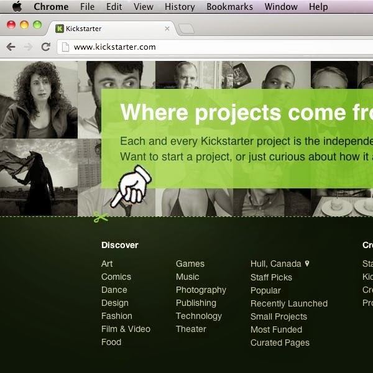Go forward with the forward arrow

[x=29, y=47]
